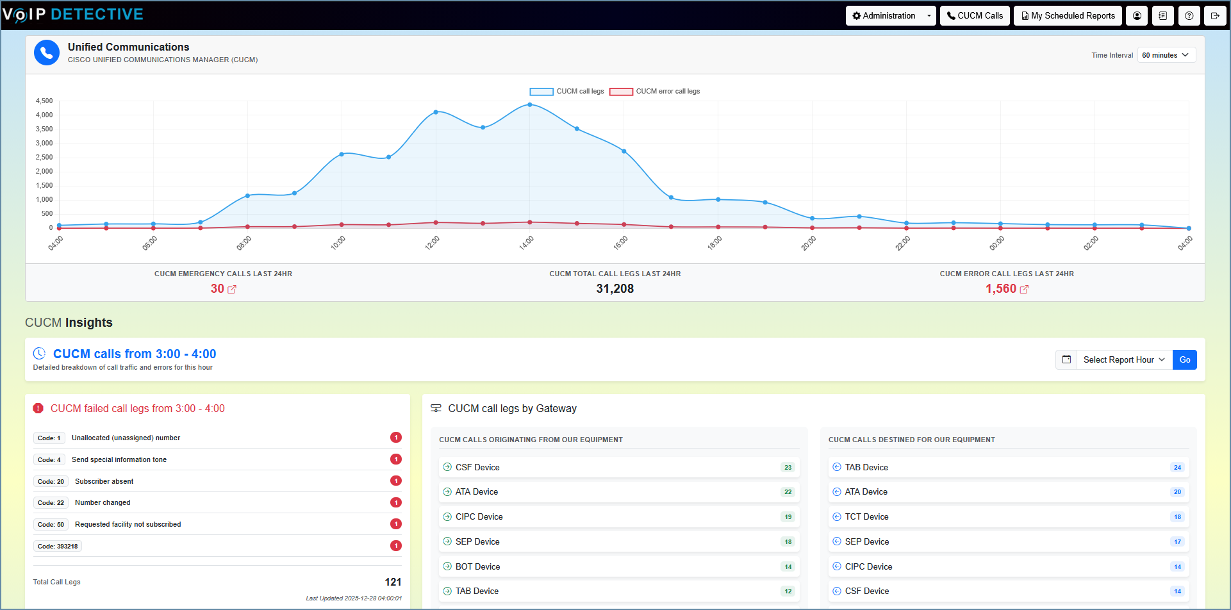
Task: Open the notes/changelog icon in header
Action: (x=1163, y=16)
